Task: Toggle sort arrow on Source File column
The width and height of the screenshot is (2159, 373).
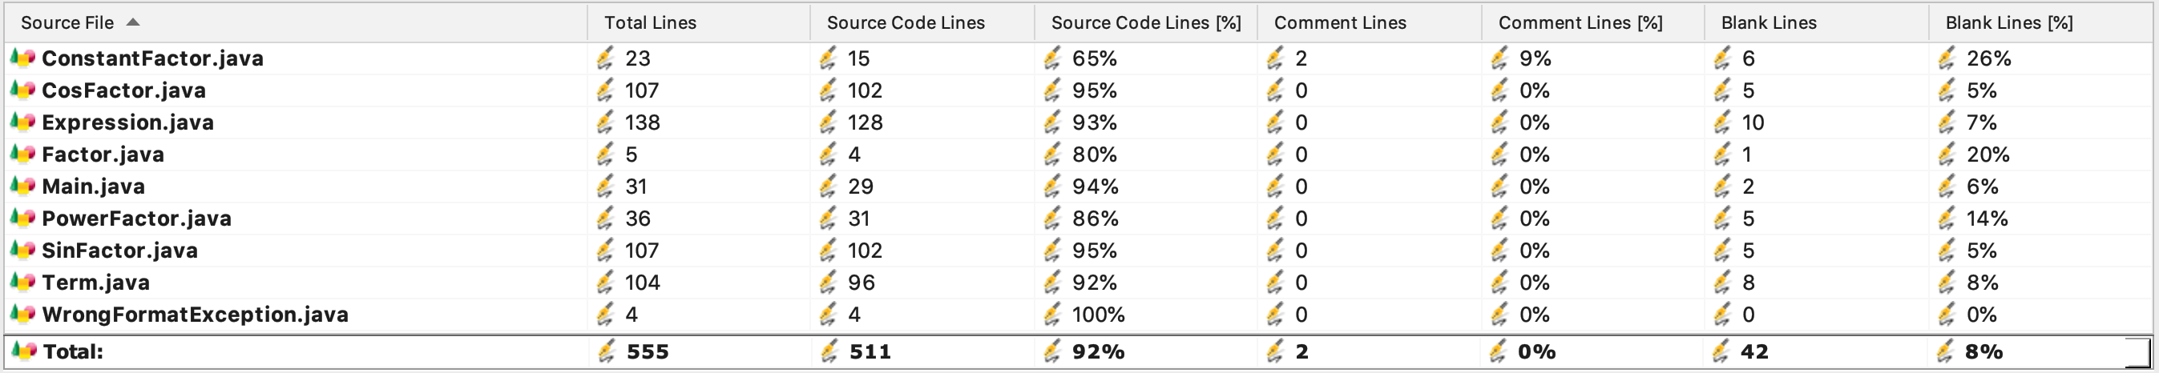Action: 132,22
